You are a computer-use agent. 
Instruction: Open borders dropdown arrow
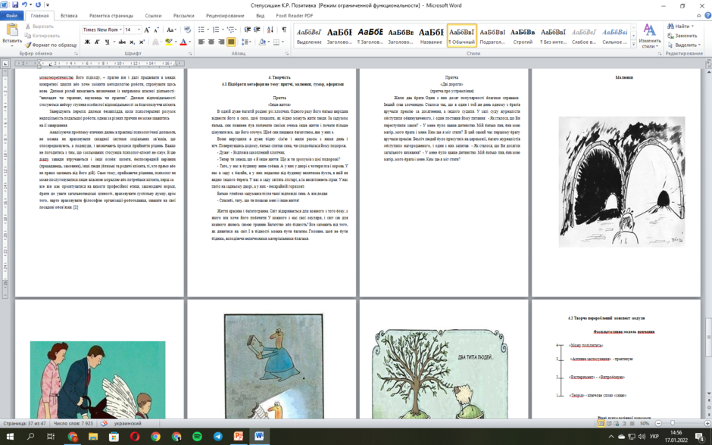283,42
